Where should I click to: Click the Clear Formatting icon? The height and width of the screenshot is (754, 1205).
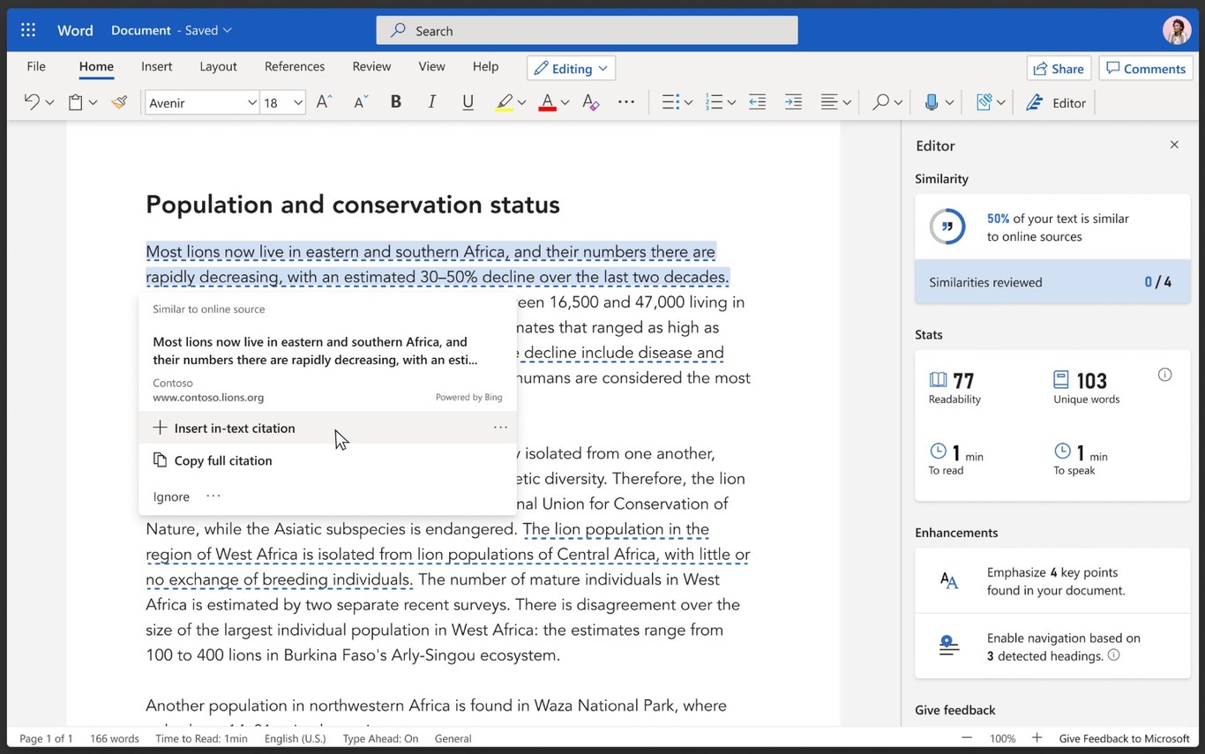591,103
